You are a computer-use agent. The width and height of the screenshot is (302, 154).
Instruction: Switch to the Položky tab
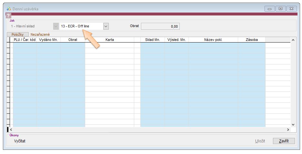pos(18,34)
